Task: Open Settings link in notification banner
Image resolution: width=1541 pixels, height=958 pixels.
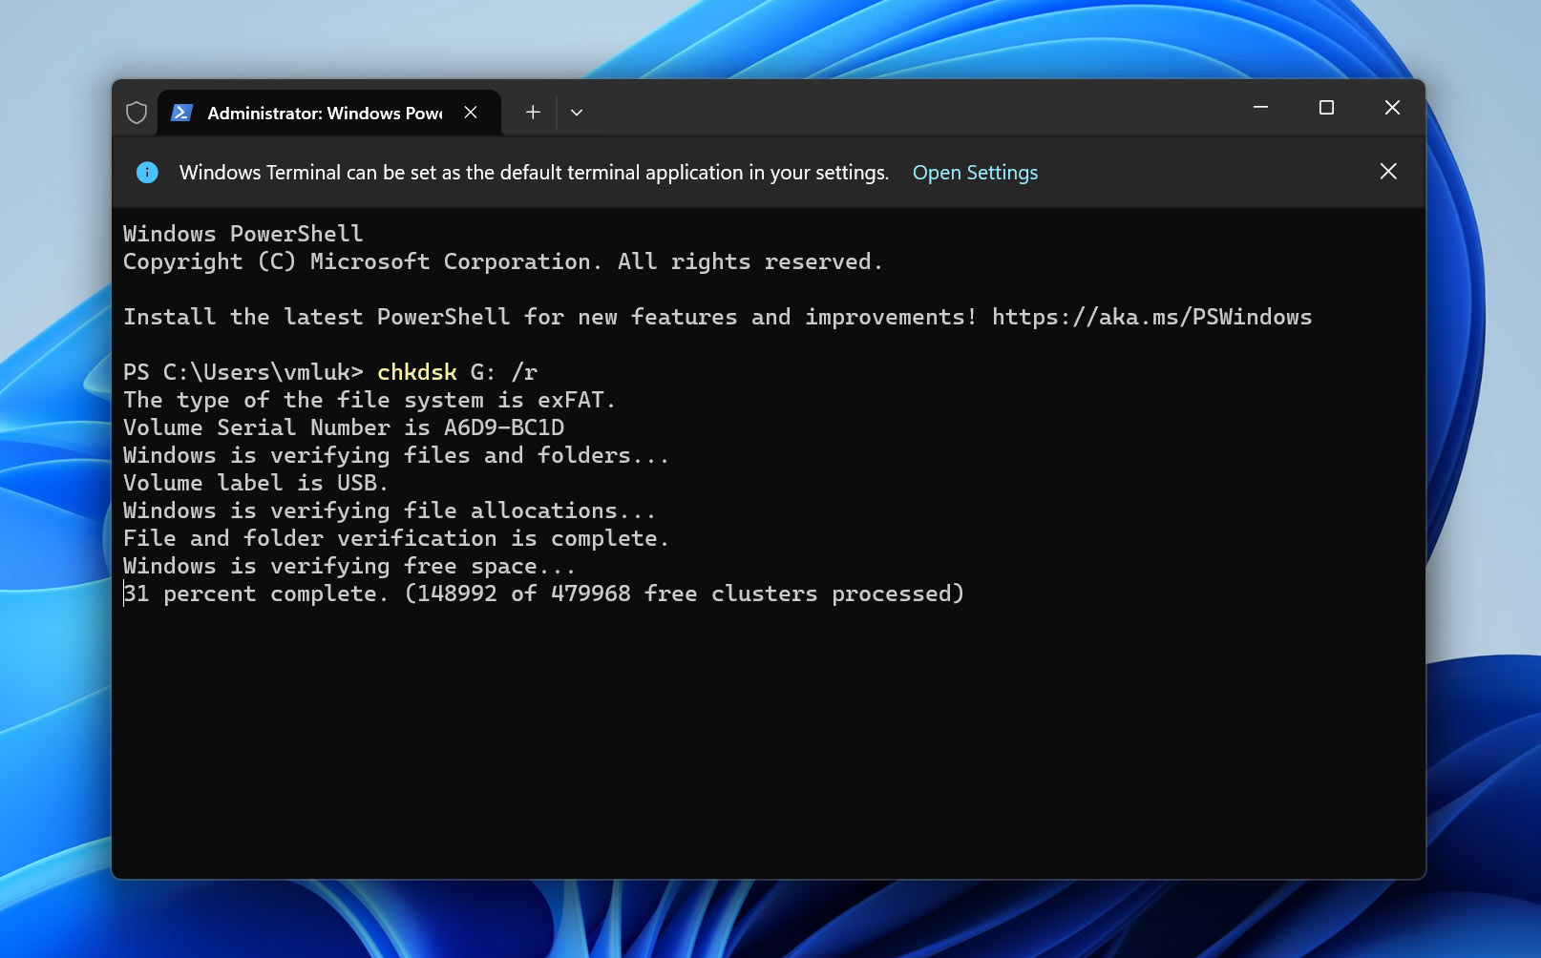Action: (975, 173)
